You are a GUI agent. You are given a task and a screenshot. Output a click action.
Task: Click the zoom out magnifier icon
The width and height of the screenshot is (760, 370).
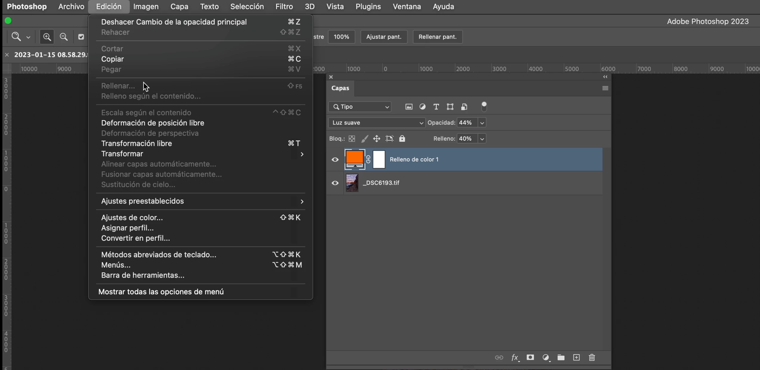pyautogui.click(x=64, y=37)
